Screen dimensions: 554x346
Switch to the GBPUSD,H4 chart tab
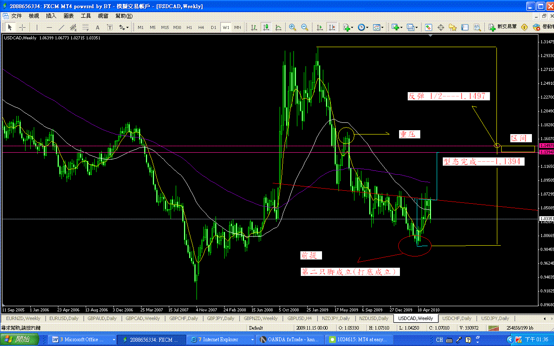pos(299,318)
